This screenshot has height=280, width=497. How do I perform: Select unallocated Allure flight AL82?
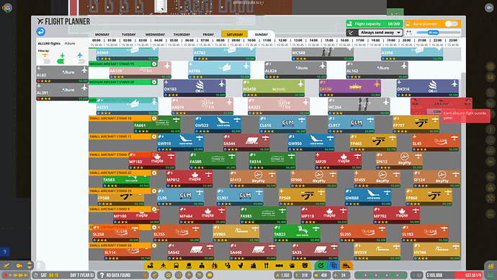click(x=62, y=74)
